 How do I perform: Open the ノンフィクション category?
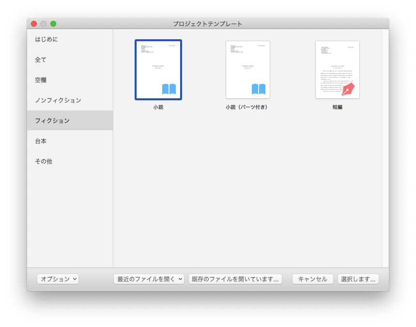coord(70,100)
